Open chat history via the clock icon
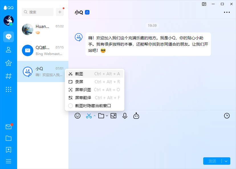This screenshot has width=236, height=169. (227, 116)
